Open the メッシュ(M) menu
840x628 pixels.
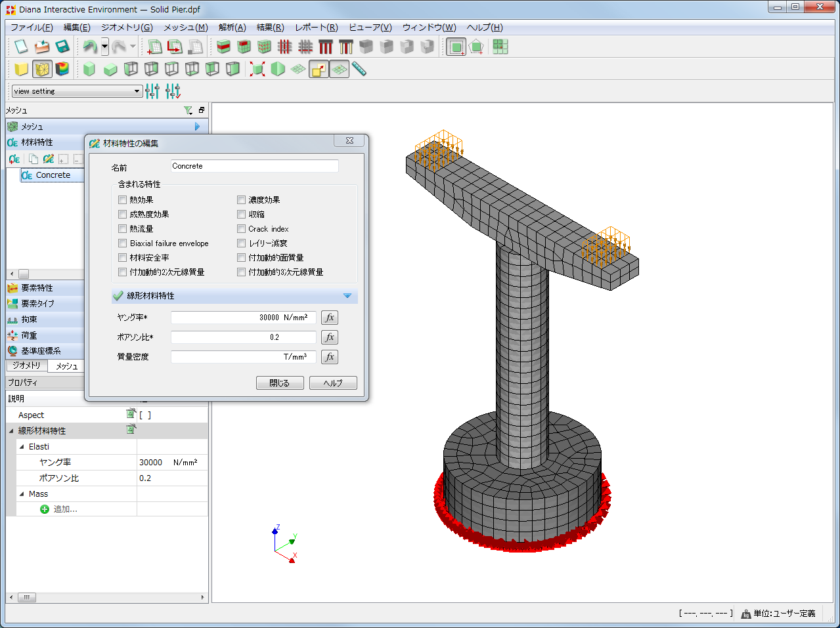pyautogui.click(x=185, y=28)
